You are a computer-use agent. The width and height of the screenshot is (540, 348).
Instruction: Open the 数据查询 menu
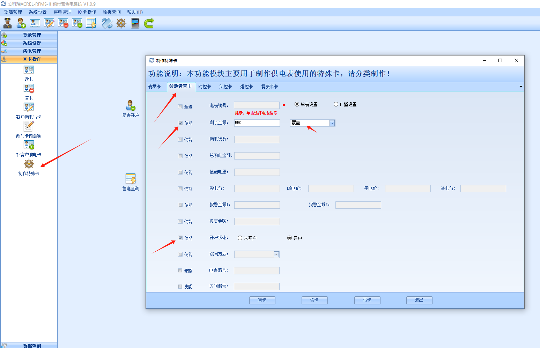click(111, 12)
